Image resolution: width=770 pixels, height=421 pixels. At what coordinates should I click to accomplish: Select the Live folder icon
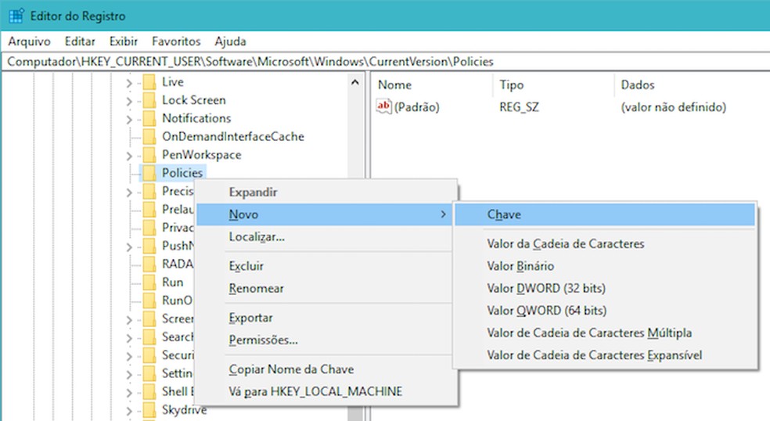(149, 82)
